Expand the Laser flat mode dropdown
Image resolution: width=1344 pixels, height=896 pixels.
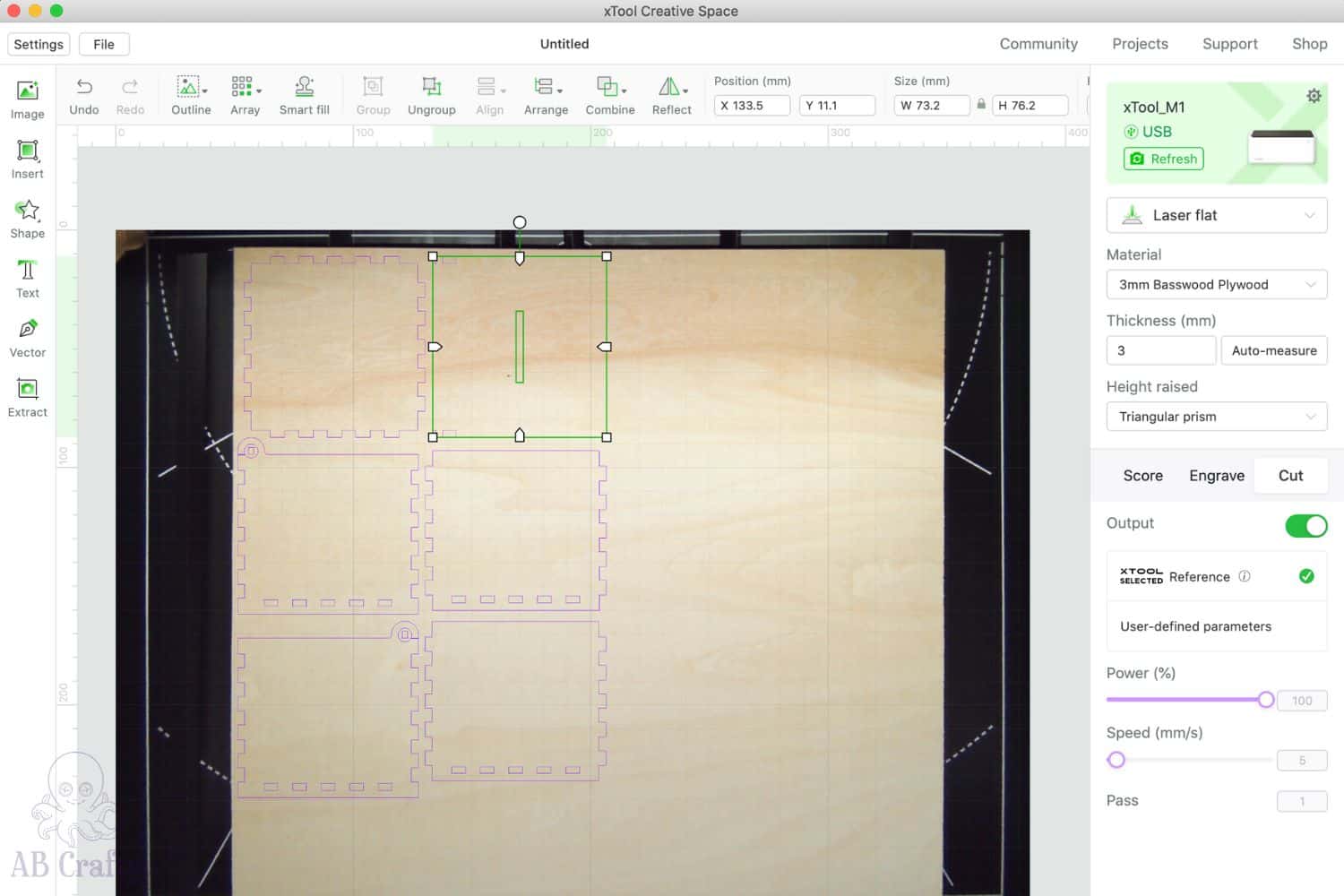[1216, 215]
